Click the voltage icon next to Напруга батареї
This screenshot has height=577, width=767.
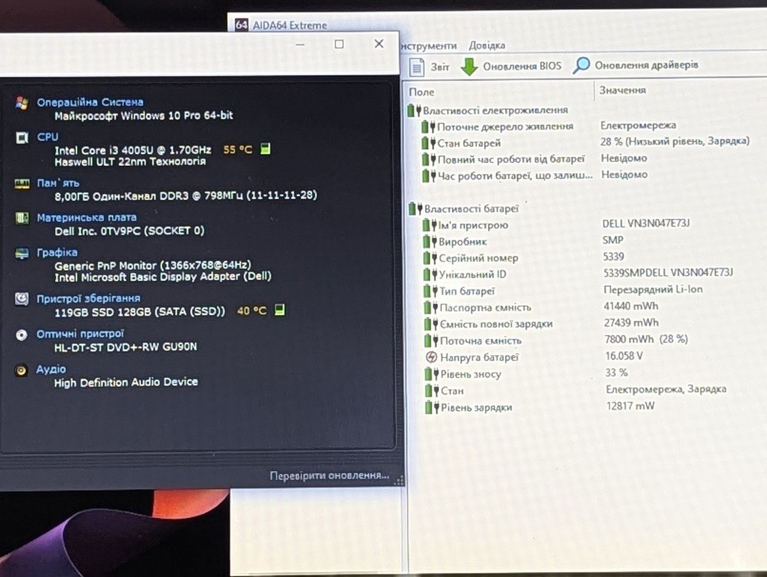tap(431, 357)
